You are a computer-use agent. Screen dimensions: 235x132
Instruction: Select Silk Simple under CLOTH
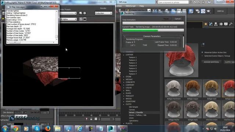click(x=133, y=107)
